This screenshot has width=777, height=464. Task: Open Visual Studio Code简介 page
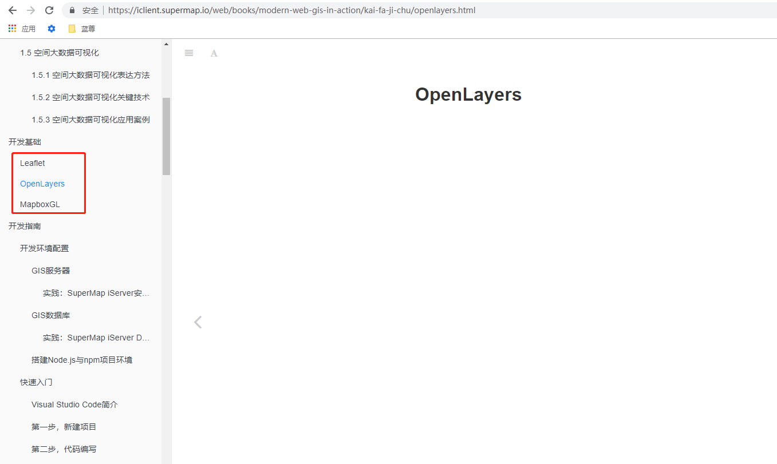pyautogui.click(x=74, y=404)
